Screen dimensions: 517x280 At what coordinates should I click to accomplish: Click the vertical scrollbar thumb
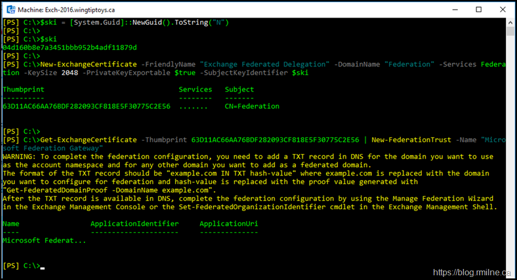coord(510,30)
